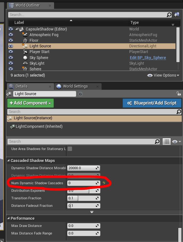Toggle Sky Sphere visibility eye

pos(11,57)
